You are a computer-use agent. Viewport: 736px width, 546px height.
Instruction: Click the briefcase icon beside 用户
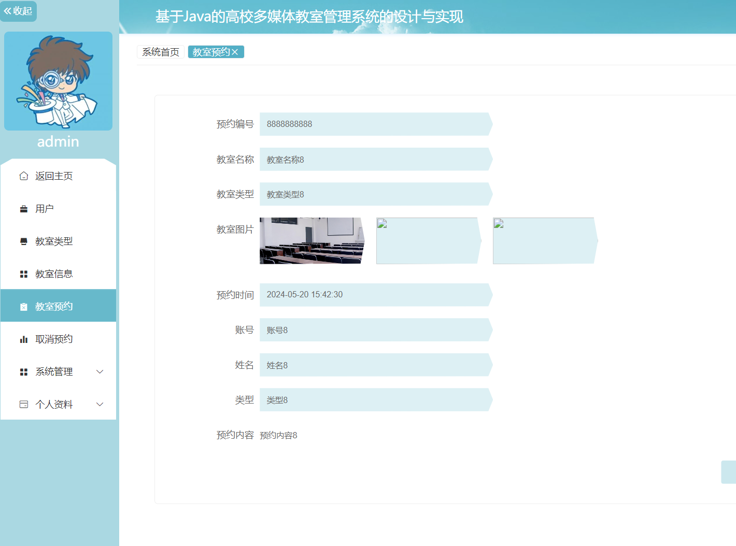point(24,209)
